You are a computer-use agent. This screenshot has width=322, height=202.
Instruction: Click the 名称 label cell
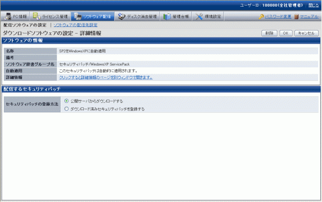pyautogui.click(x=30, y=51)
